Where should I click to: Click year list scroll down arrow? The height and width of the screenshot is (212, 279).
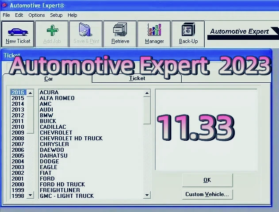pyautogui.click(x=30, y=195)
